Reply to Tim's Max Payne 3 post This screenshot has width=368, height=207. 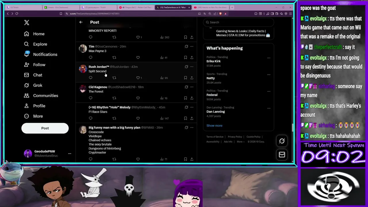pyautogui.click(x=91, y=57)
